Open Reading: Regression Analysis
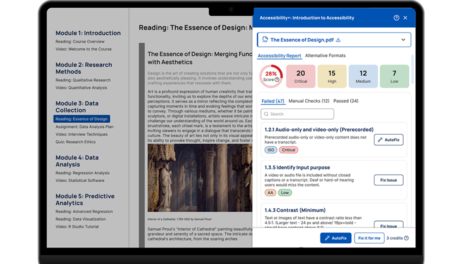Image resolution: width=462 pixels, height=264 pixels. point(82,173)
